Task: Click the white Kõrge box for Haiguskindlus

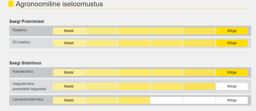Action: click(x=232, y=86)
